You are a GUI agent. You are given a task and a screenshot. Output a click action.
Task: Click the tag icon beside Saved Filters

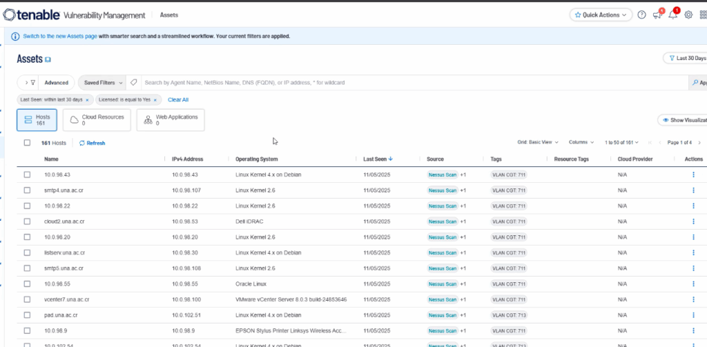134,83
